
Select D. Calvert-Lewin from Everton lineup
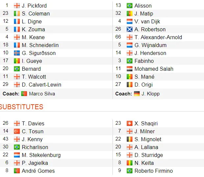point(41,85)
